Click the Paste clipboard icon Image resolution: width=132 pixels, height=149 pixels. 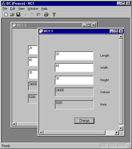39,15
